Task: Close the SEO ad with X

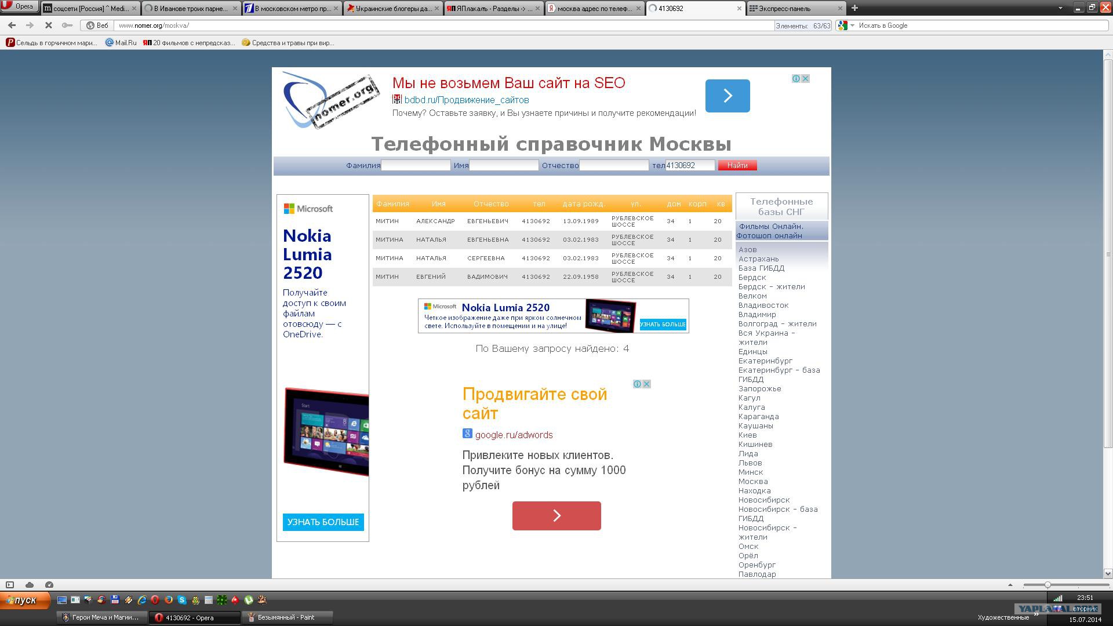Action: pyautogui.click(x=805, y=79)
